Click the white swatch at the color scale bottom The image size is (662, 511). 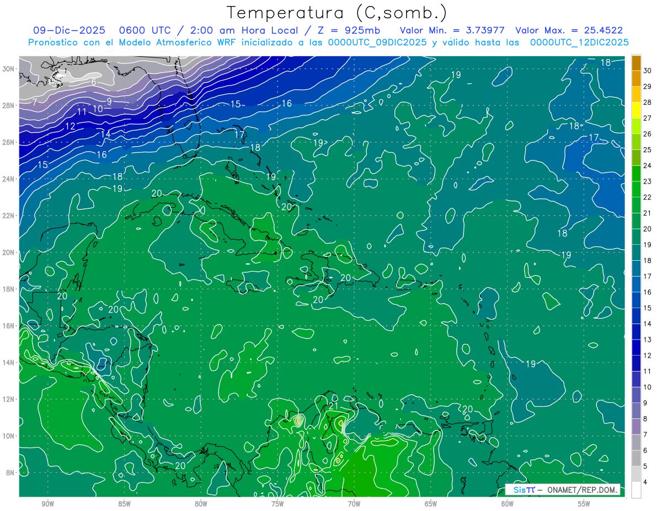(x=636, y=490)
